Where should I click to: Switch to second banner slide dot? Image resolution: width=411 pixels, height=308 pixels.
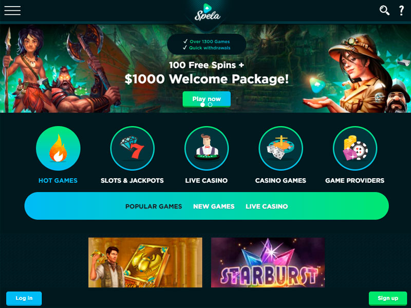tap(210, 105)
